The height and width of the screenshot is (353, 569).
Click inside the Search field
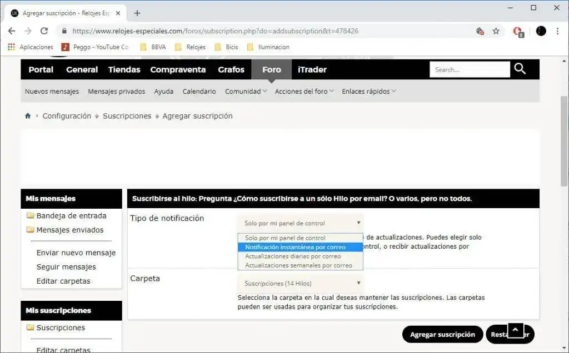click(x=470, y=69)
